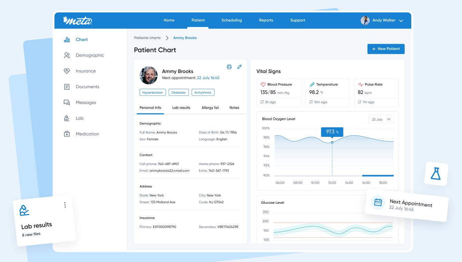
Task: Click the Insurance heart icon
Action: point(67,71)
